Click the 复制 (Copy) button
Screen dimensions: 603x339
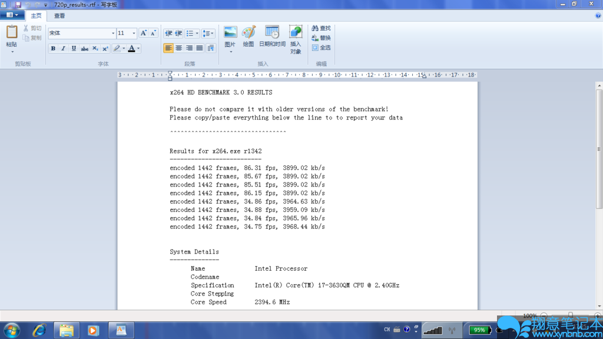point(32,38)
